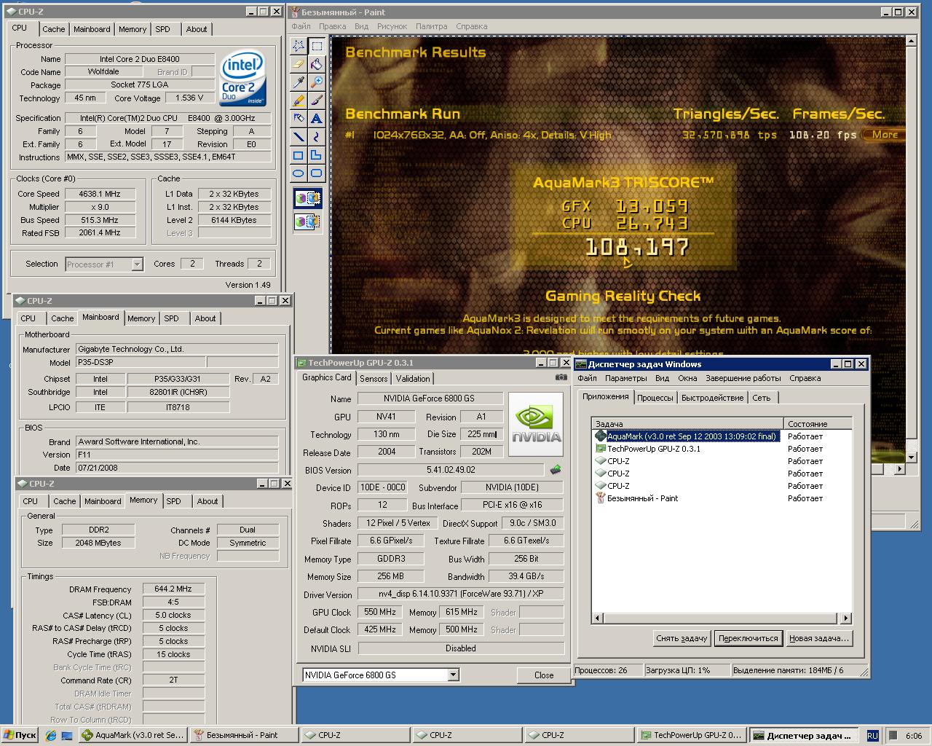
Task: Click the Close button in GPU-Z
Action: coord(544,675)
